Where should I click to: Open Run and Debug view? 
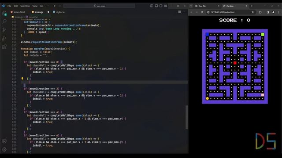tap(4, 38)
